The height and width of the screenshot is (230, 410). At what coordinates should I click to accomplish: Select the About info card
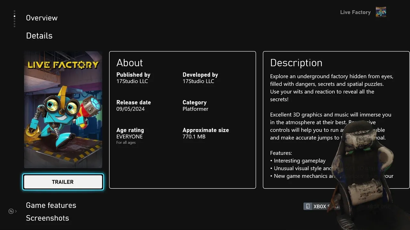[x=183, y=120]
